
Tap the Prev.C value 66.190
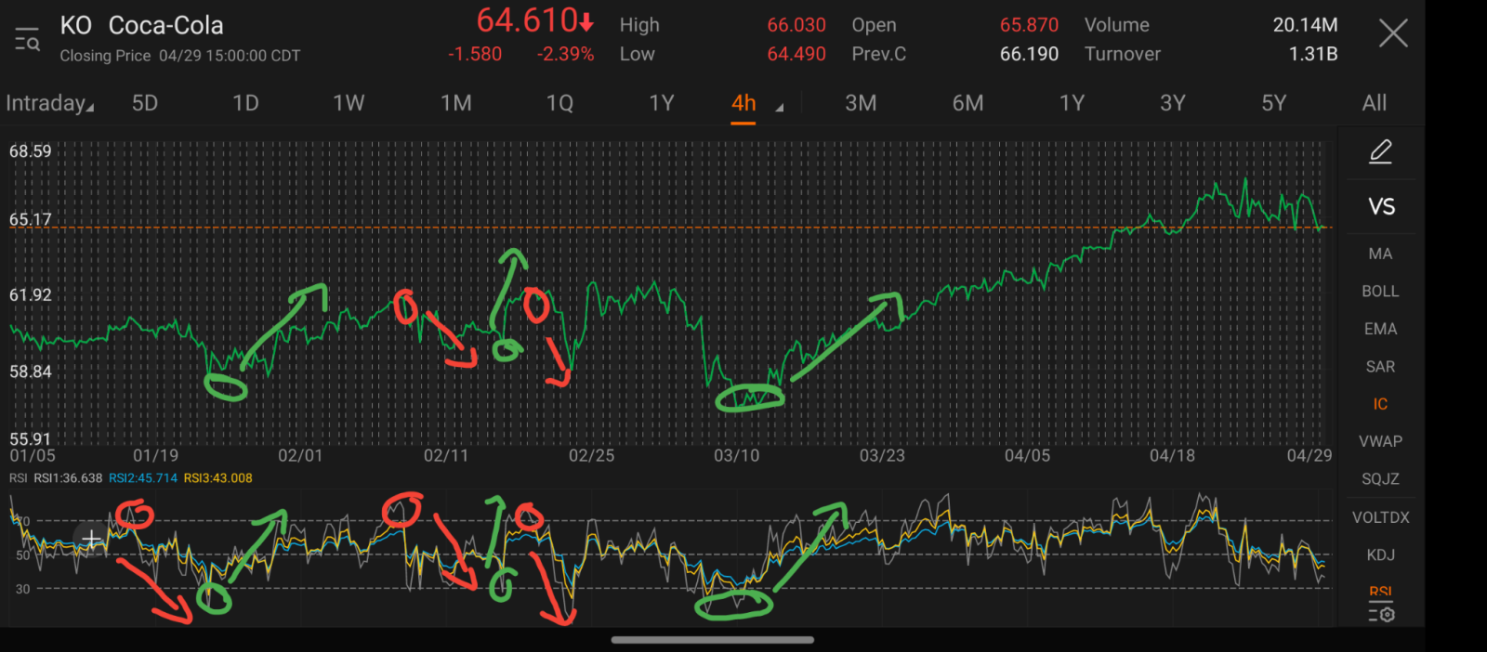(1029, 54)
